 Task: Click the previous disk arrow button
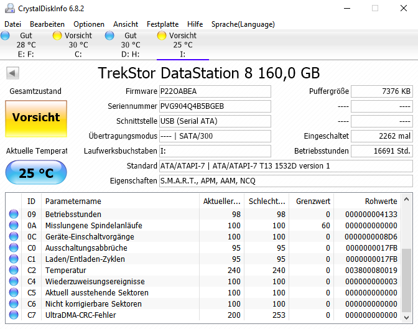pos(12,73)
